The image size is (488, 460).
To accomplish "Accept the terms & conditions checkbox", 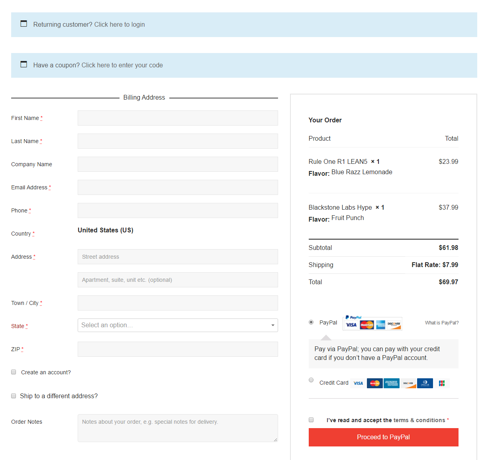I will pyautogui.click(x=311, y=420).
